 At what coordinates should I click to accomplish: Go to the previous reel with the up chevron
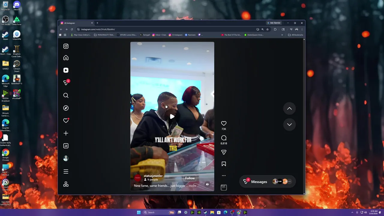tap(289, 109)
